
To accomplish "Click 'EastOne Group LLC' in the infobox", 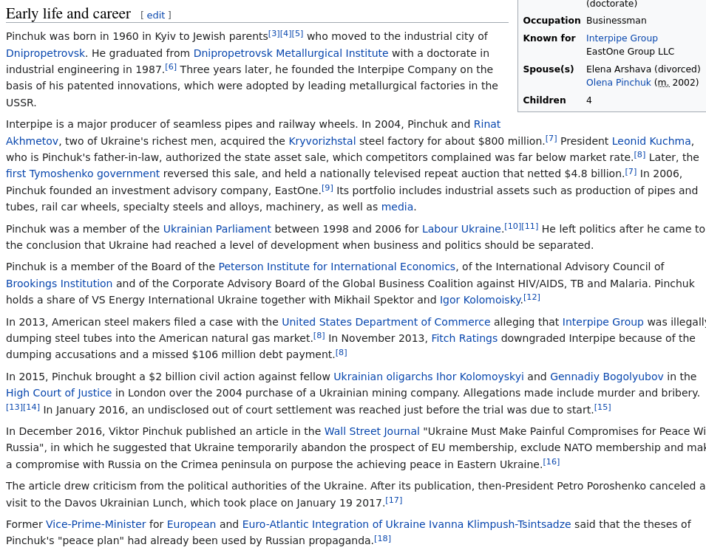I will click(x=631, y=52).
